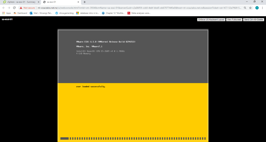The image size is (266, 142).
Task: Click the browser forward arrow
Action: 9,8
